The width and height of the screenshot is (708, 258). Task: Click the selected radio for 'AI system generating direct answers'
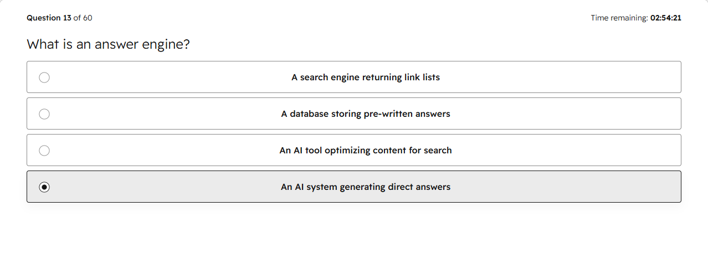coord(44,187)
